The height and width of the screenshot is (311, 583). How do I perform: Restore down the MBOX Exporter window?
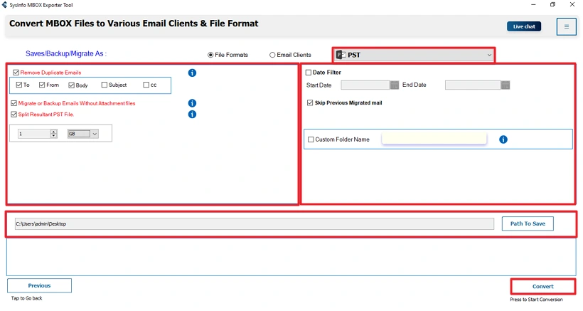[x=552, y=4]
